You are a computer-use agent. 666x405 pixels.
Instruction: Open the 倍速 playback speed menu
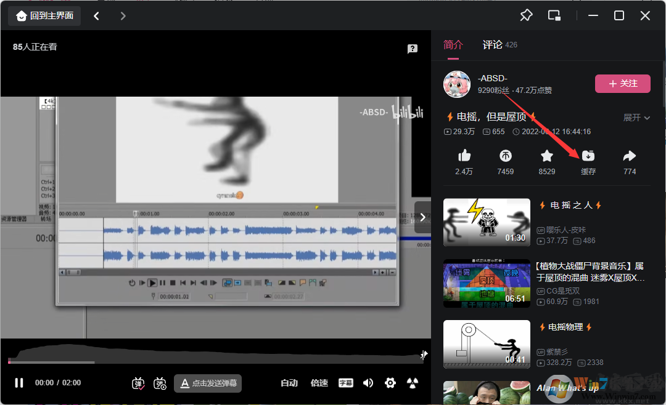[x=319, y=383]
